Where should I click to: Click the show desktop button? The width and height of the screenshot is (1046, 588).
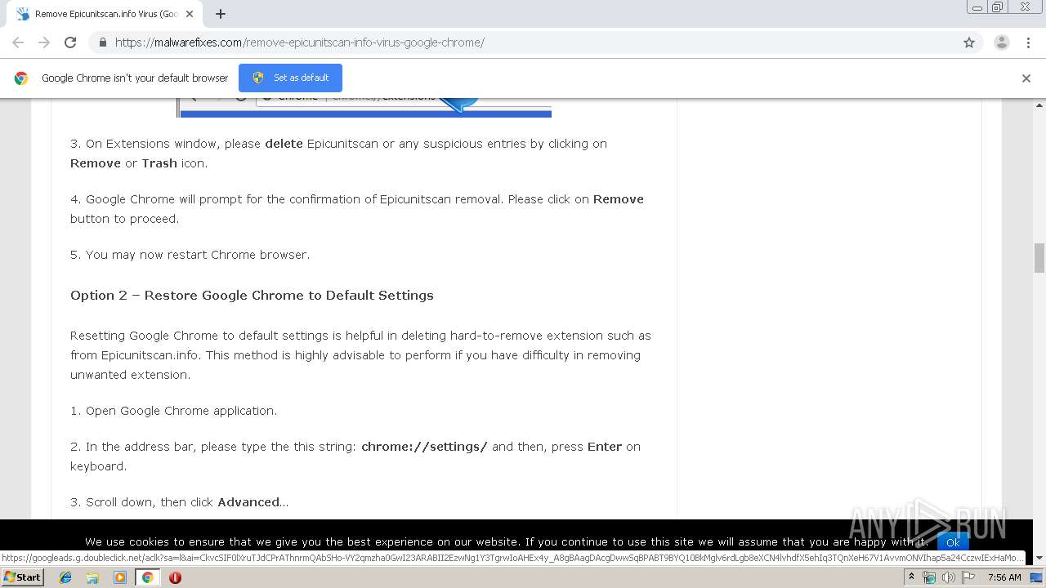[x=1038, y=577]
